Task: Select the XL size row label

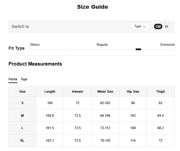Action: 22,140
